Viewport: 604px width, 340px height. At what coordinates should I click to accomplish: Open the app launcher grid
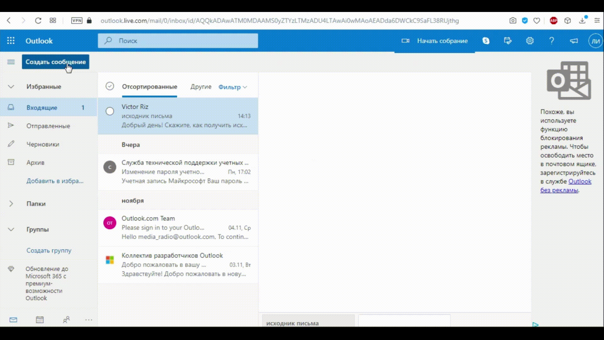point(11,41)
